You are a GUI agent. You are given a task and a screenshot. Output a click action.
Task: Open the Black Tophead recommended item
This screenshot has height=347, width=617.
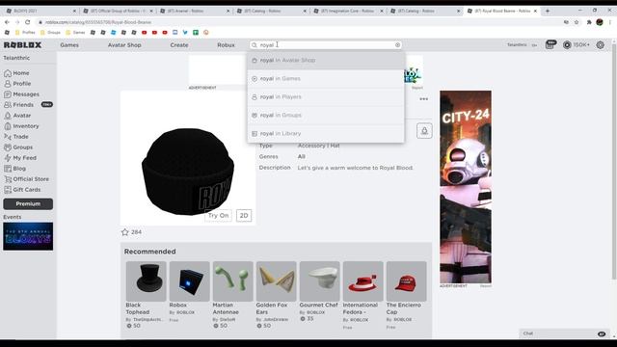pos(146,295)
